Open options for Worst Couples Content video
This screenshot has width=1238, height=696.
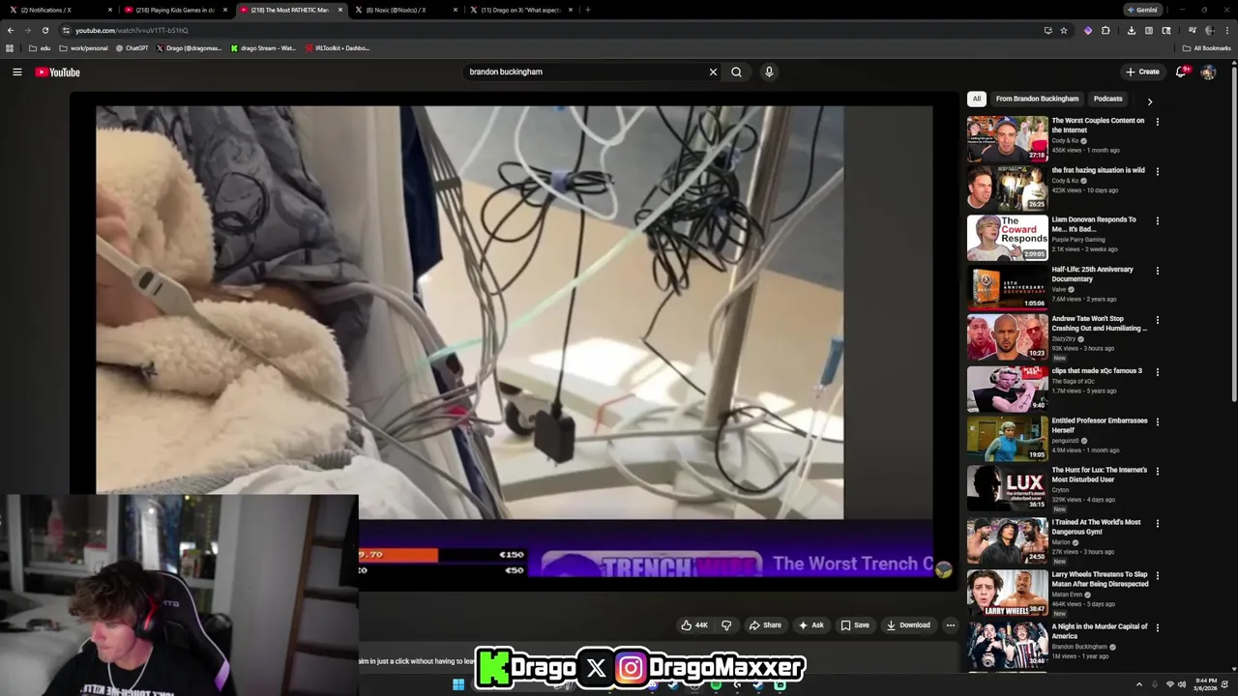coord(1157,122)
